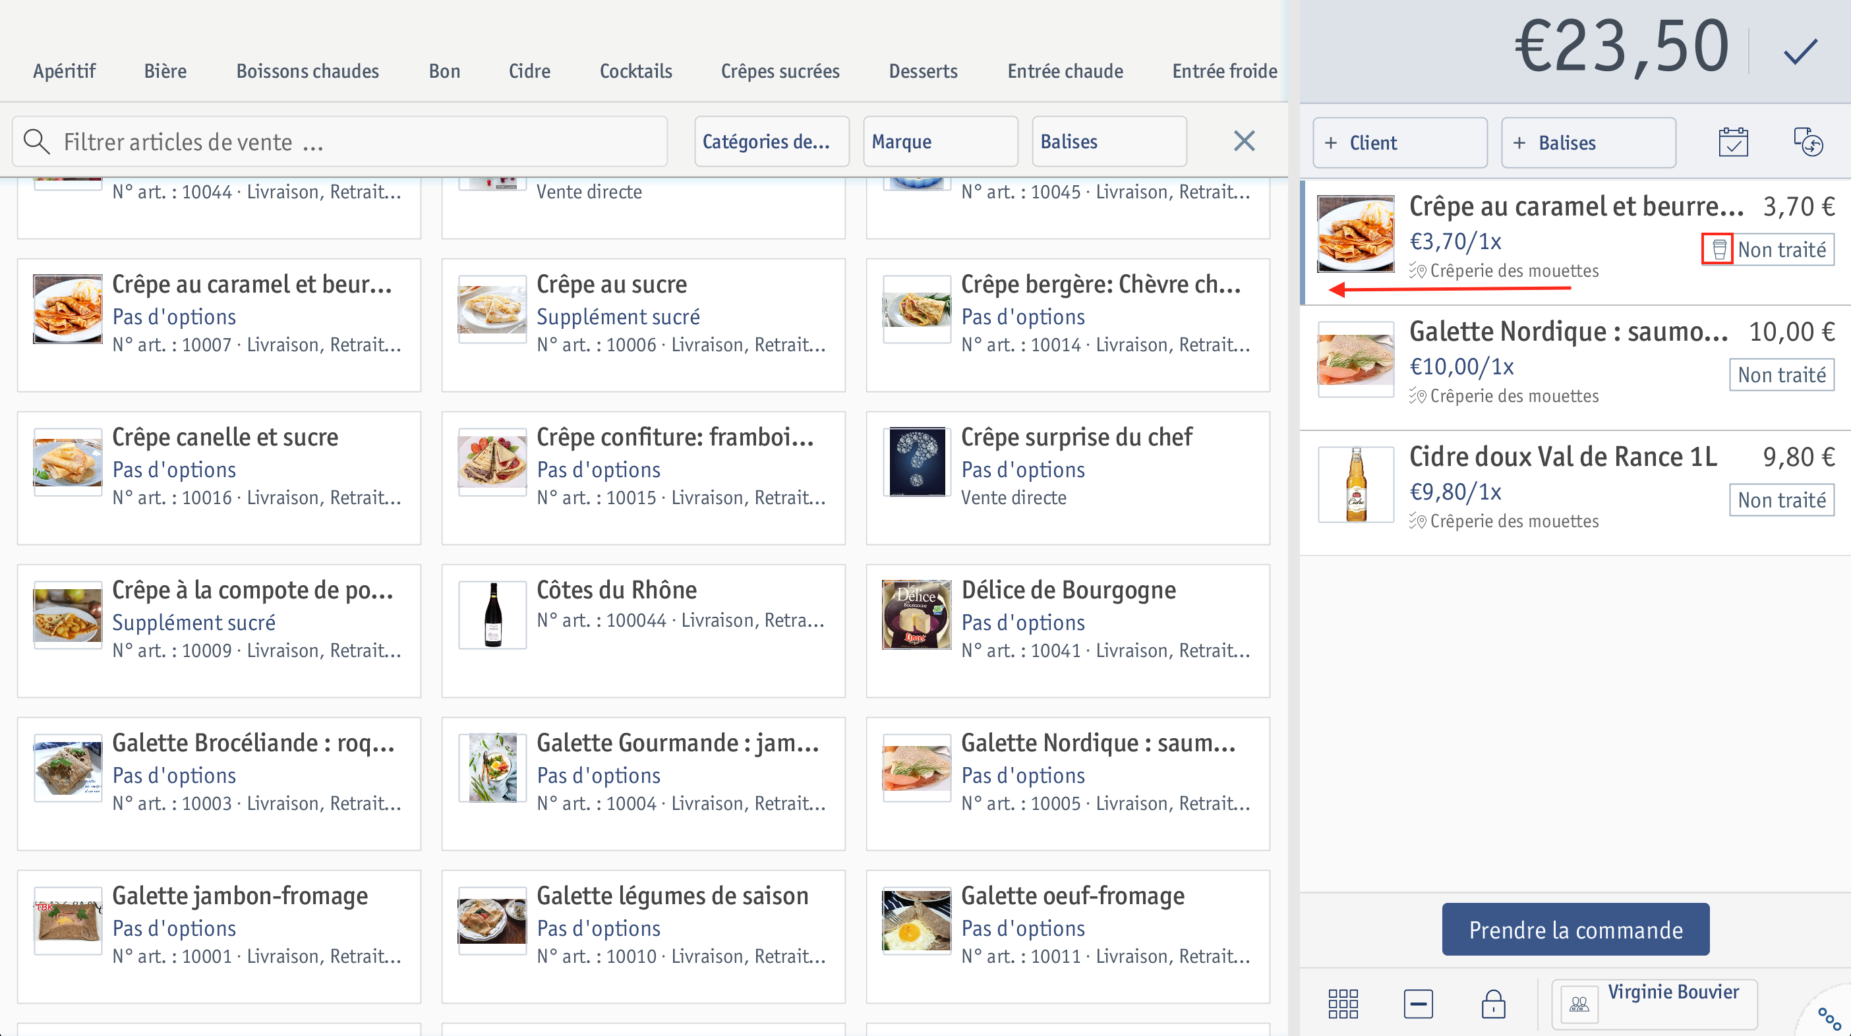Select the Apéritif category tab

tap(64, 71)
